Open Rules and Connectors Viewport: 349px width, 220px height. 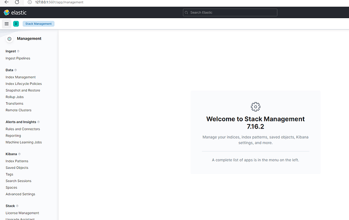(23, 129)
